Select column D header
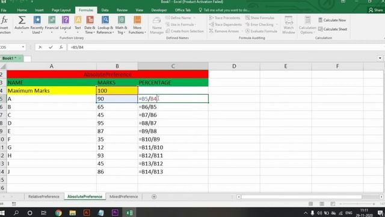 (x=234, y=66)
